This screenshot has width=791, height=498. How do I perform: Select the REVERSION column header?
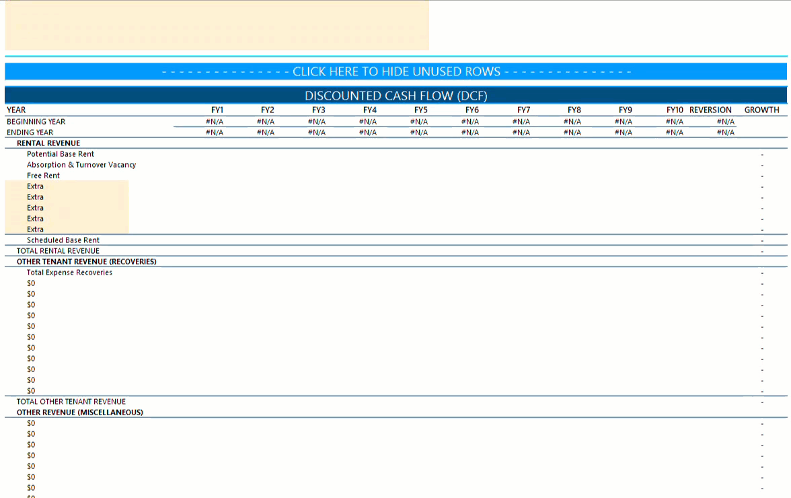pos(710,110)
